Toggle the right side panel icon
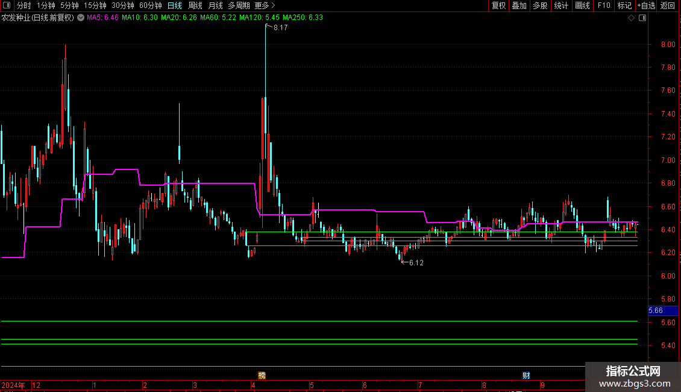This screenshot has width=681, height=392. pos(642,18)
